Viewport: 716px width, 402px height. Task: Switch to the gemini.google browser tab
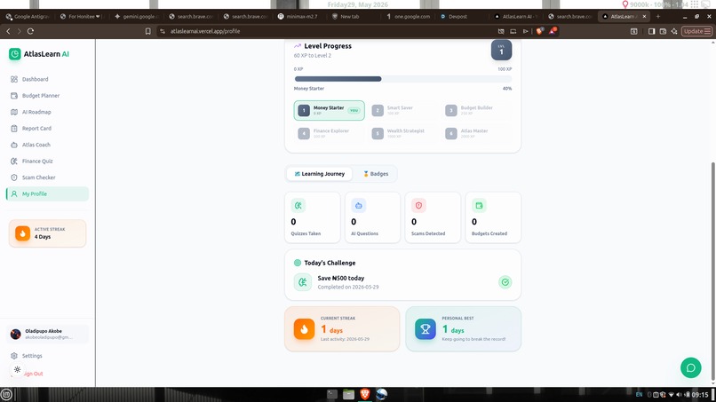pos(137,17)
